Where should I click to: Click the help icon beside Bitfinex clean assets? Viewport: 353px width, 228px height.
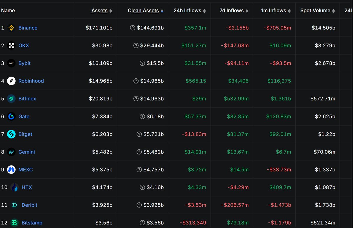[x=136, y=99]
